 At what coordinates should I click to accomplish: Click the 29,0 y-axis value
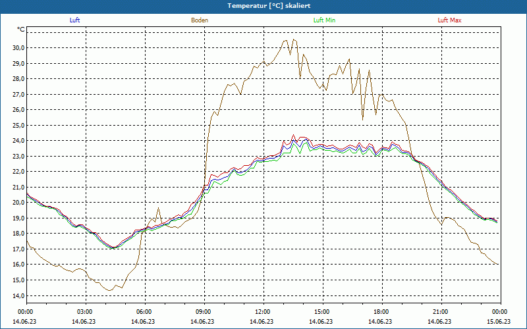pos(19,63)
